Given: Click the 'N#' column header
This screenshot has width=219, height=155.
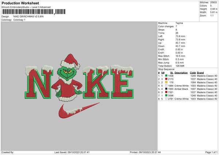Looking at the screenshot, I should tap(163, 73).
